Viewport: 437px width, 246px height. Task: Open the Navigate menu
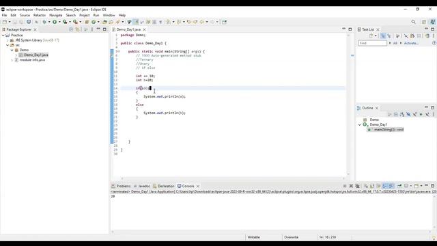(x=56, y=15)
